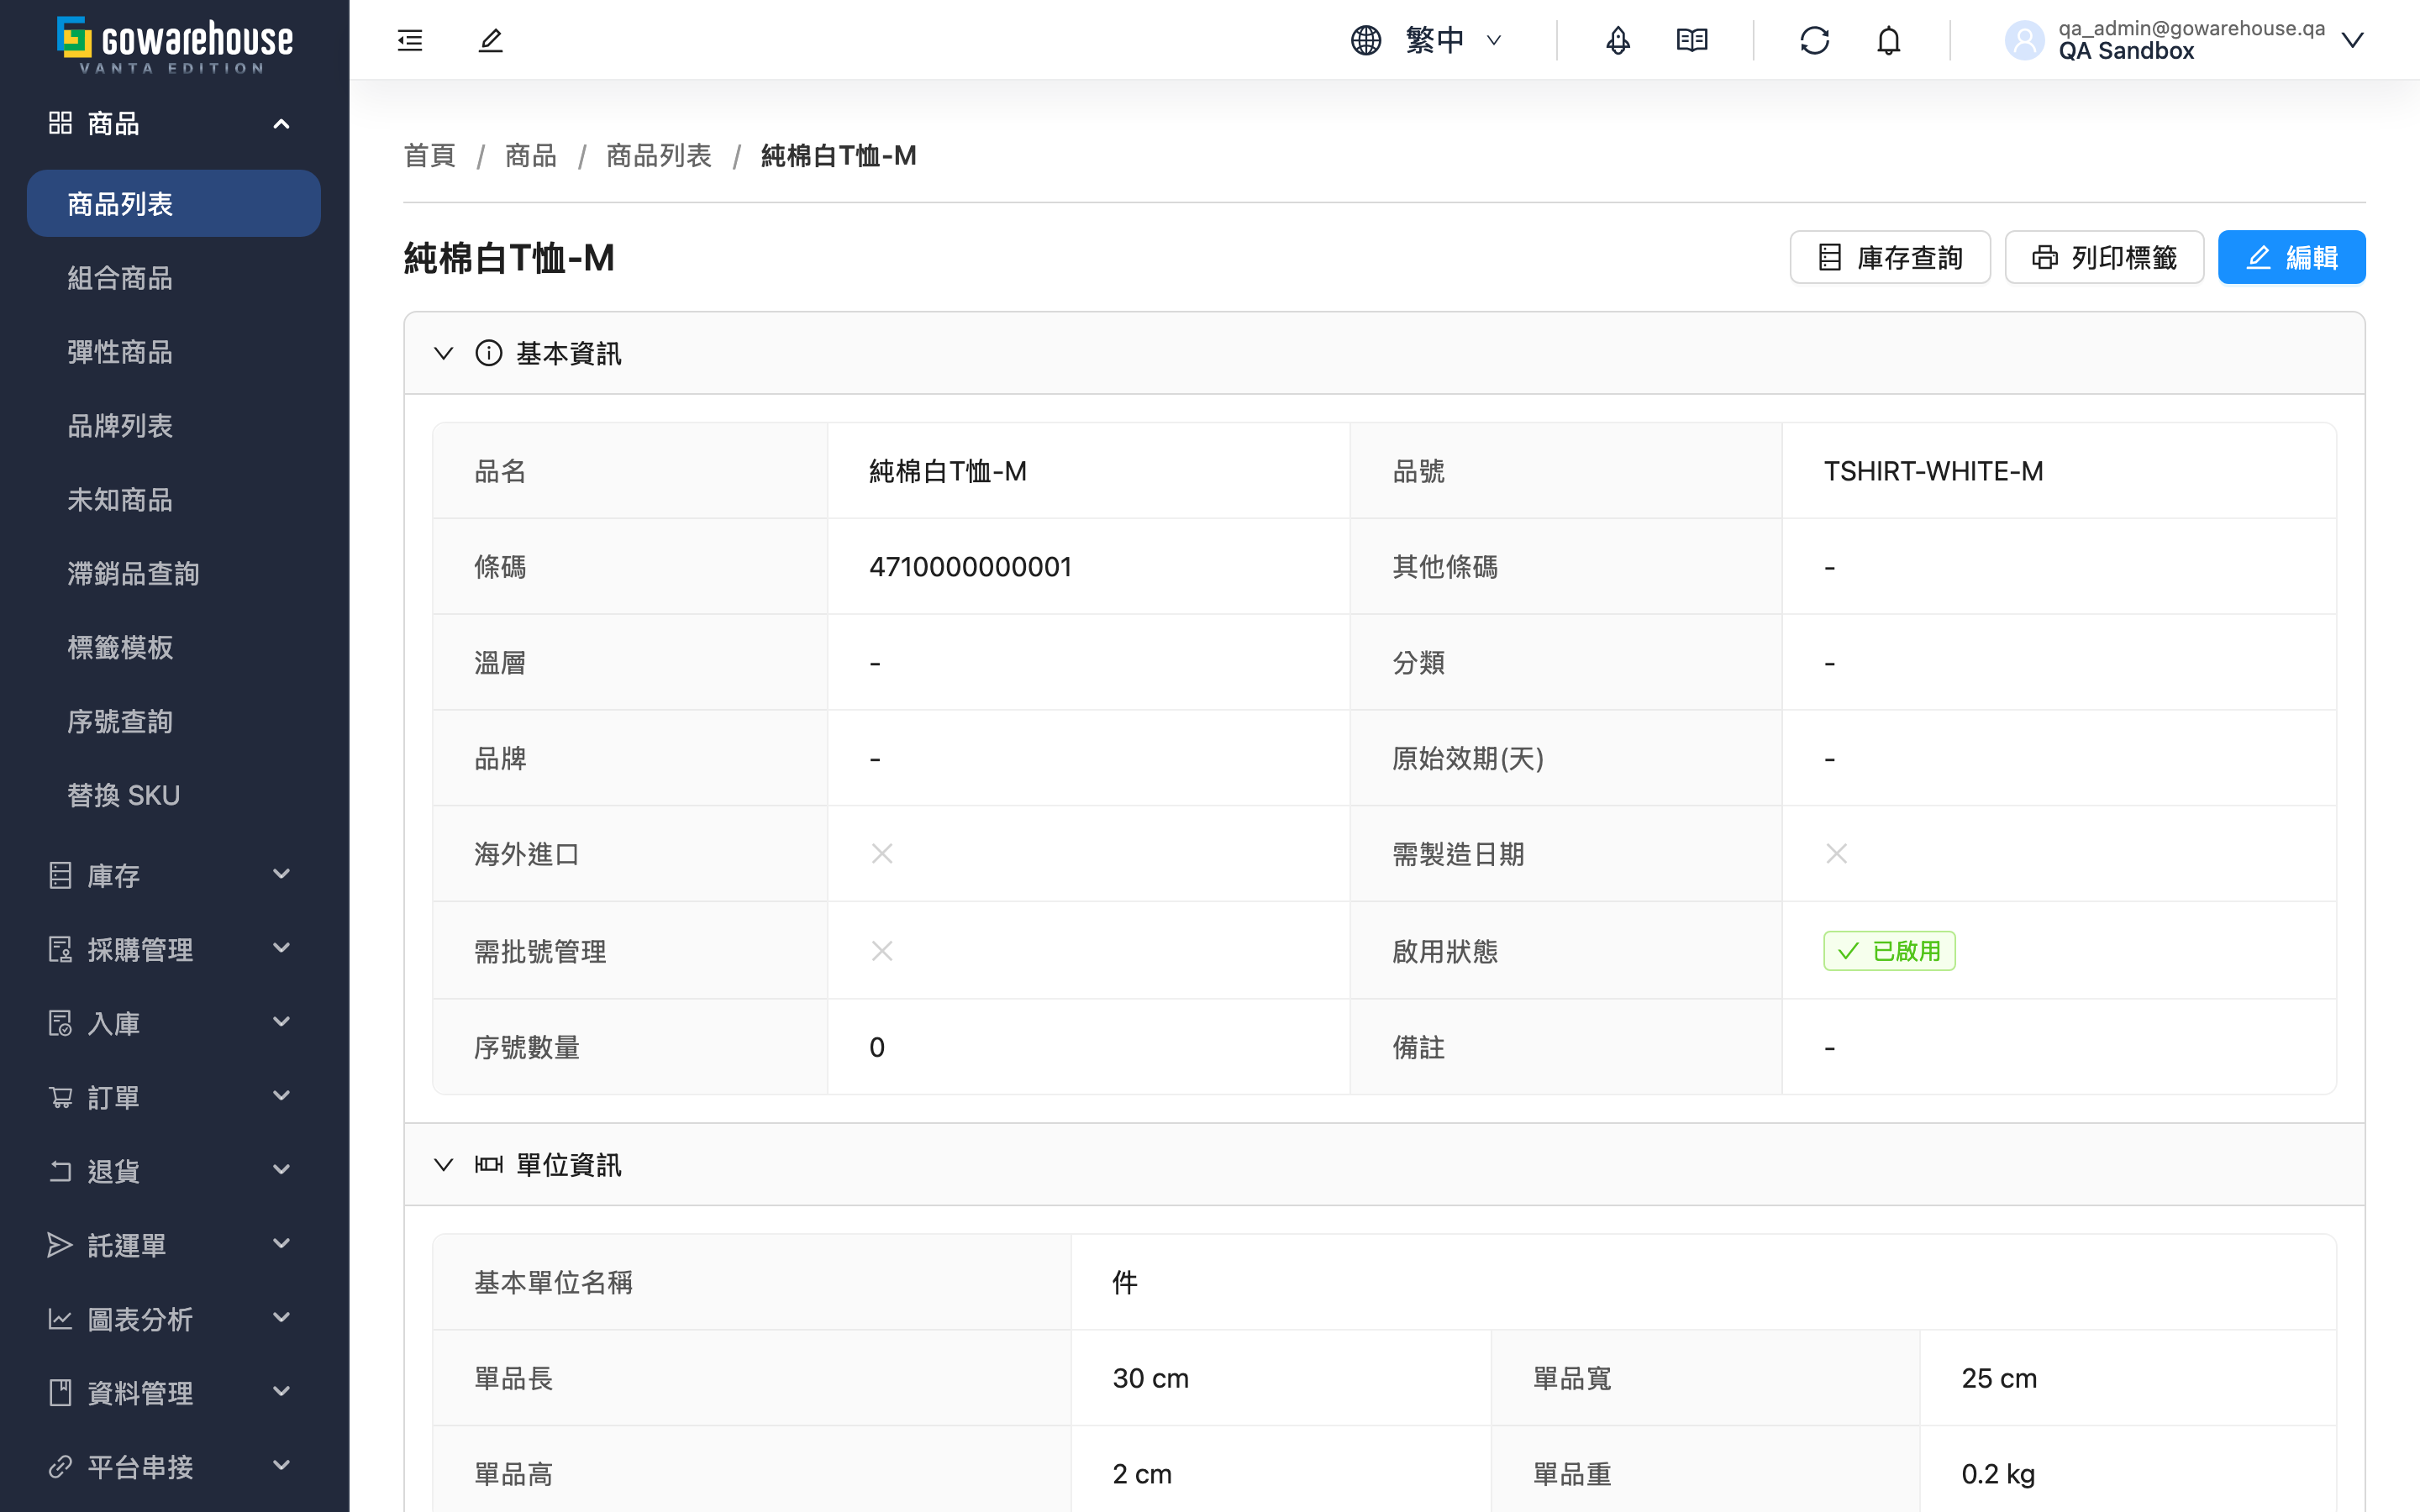
Task: Click the 序號數量 value 0
Action: click(x=877, y=1047)
